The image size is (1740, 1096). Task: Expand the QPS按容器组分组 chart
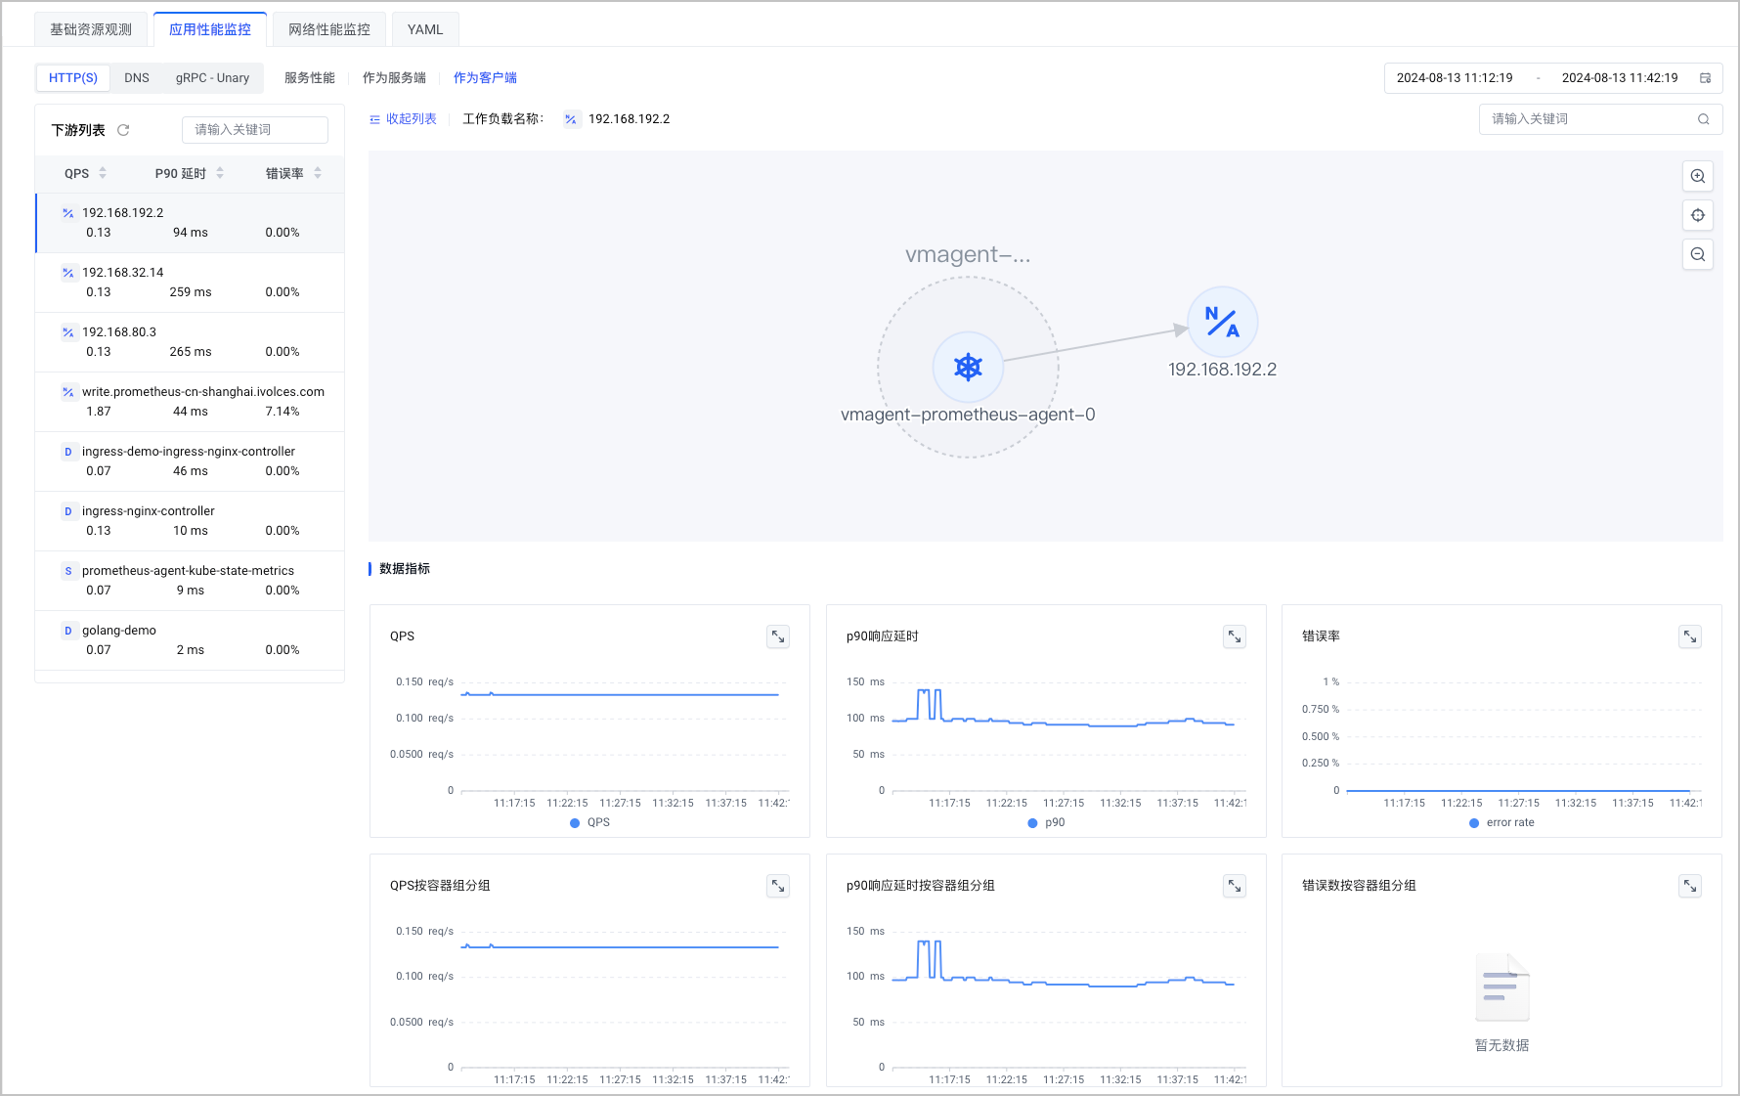point(778,886)
